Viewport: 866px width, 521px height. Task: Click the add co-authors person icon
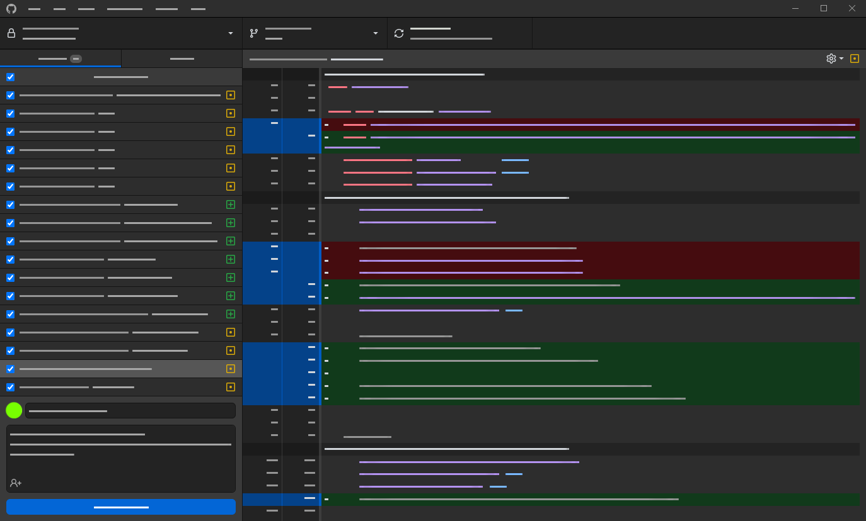(x=16, y=483)
